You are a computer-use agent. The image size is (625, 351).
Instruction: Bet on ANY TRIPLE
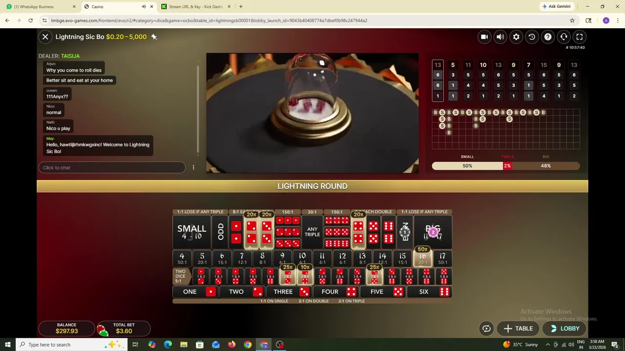[312, 232]
